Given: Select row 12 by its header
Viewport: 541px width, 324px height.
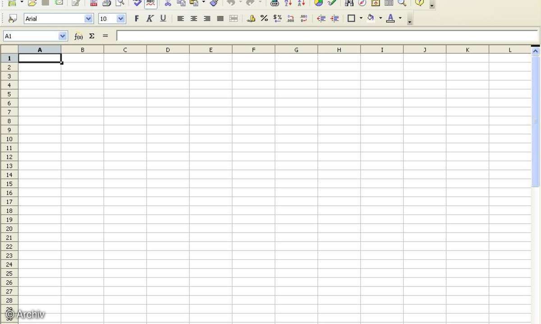Looking at the screenshot, I should point(9,157).
